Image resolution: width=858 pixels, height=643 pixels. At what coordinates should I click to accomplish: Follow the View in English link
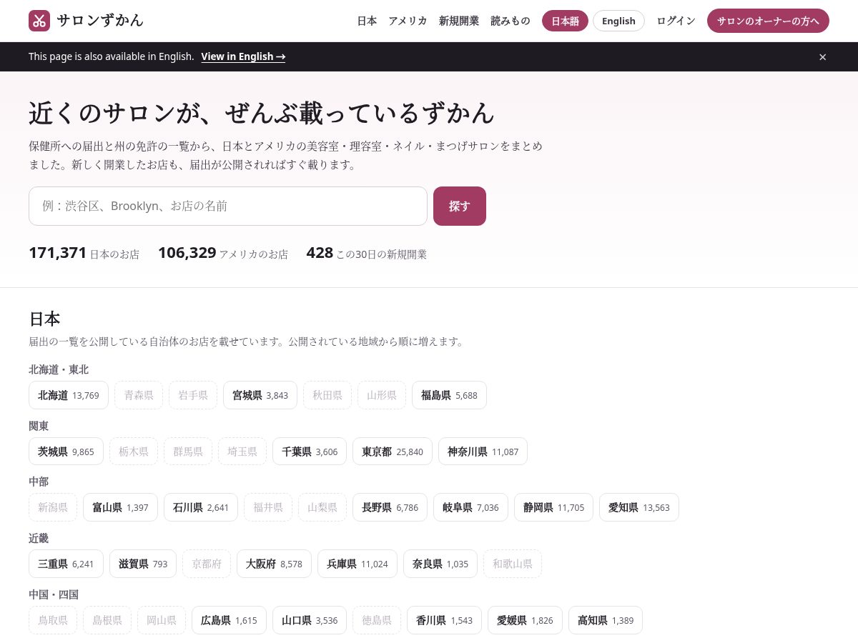tap(243, 56)
